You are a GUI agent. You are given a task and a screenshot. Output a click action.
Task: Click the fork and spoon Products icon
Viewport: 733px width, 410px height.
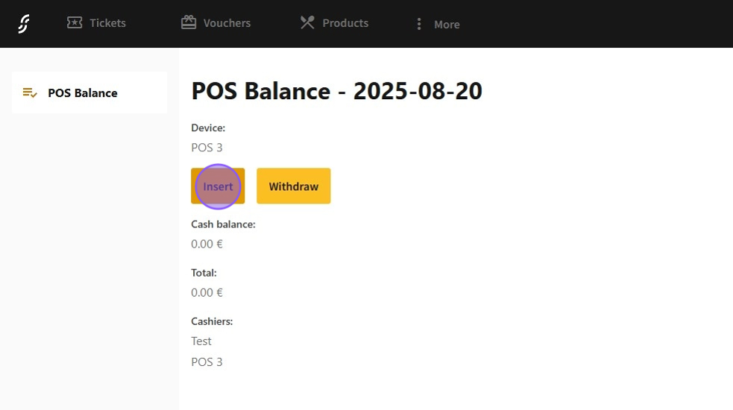click(x=307, y=23)
